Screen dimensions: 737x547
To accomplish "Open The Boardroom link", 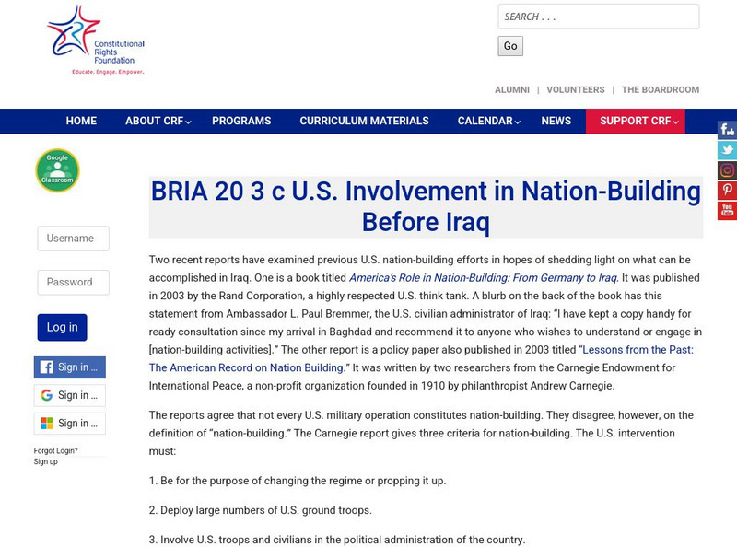I will point(661,89).
